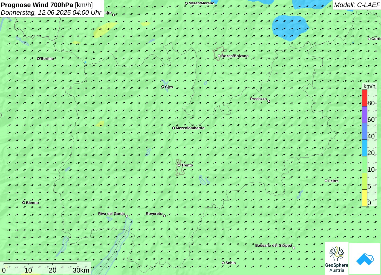
Task: Select the purple 60 km/h legend swatch
Action: click(364, 115)
